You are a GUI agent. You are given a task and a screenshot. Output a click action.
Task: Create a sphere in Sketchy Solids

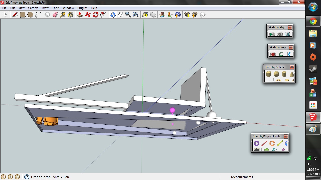point(276,74)
